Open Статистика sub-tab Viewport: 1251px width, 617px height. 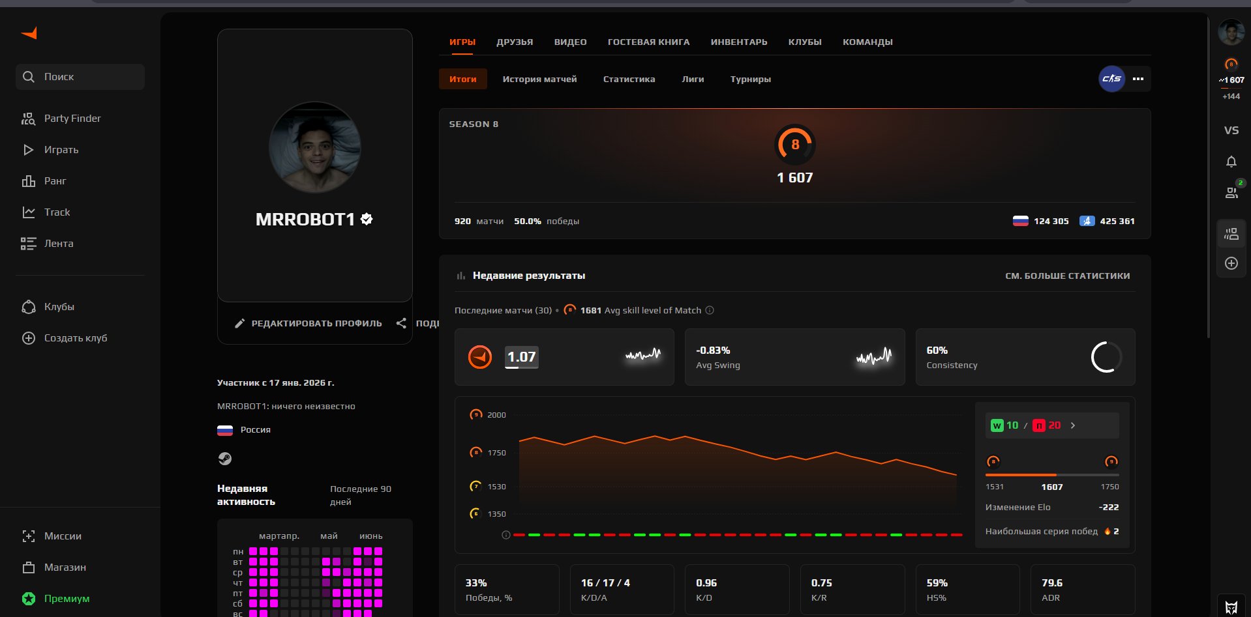click(x=629, y=79)
